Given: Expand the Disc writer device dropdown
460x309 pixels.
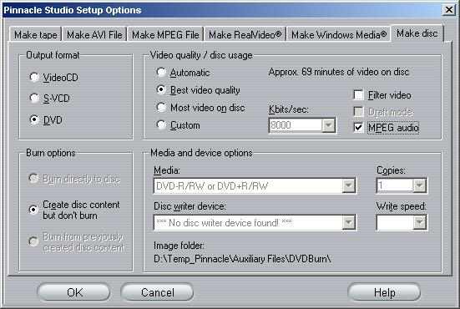Looking at the screenshot, I should coord(349,222).
